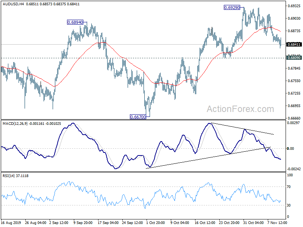Select the 0.68090 dashed level price tag
303x227 pixels.
pyautogui.click(x=294, y=58)
